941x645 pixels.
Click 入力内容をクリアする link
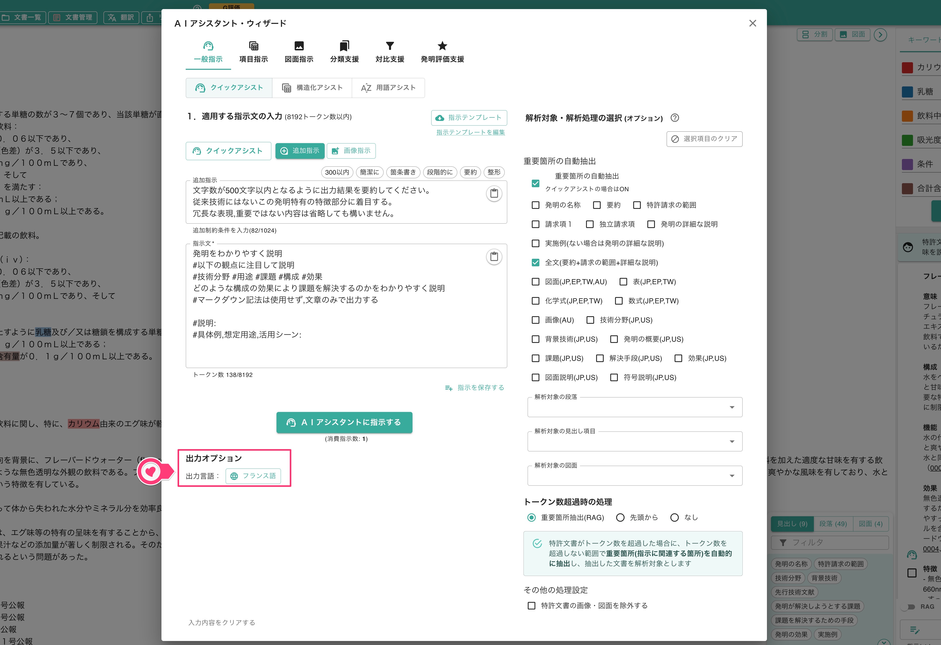(222, 623)
